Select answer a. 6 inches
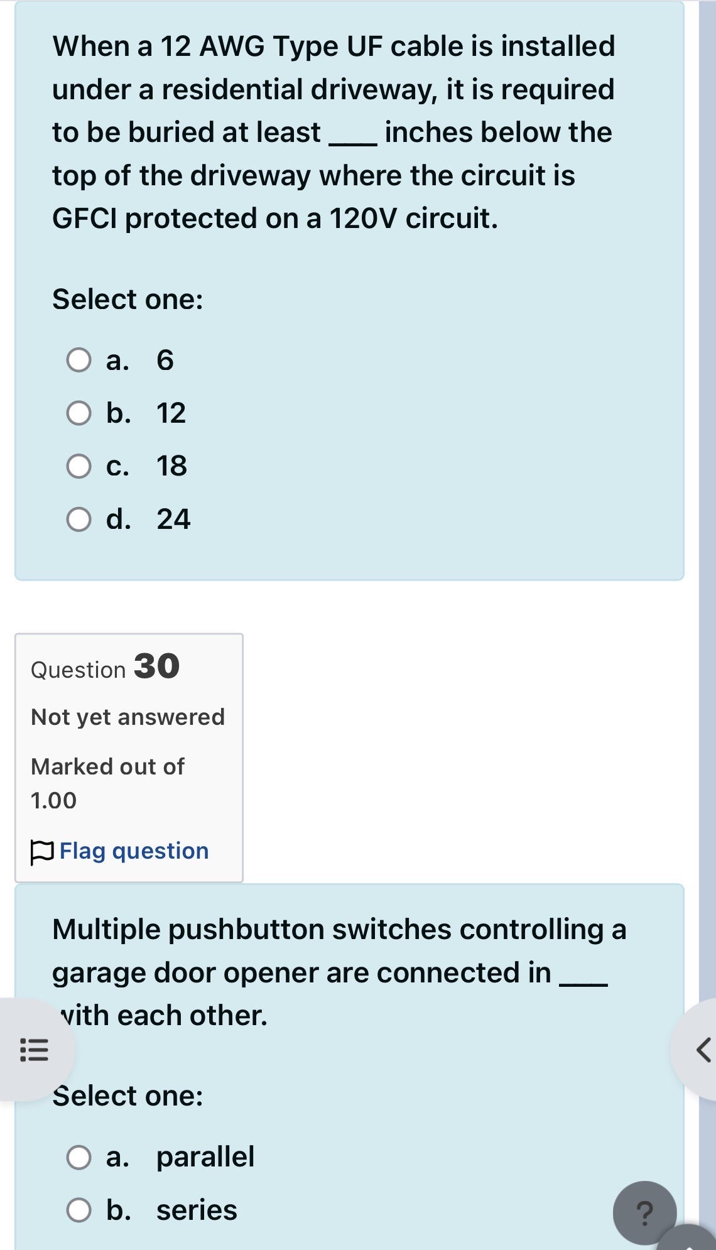The width and height of the screenshot is (716, 1250). 79,361
